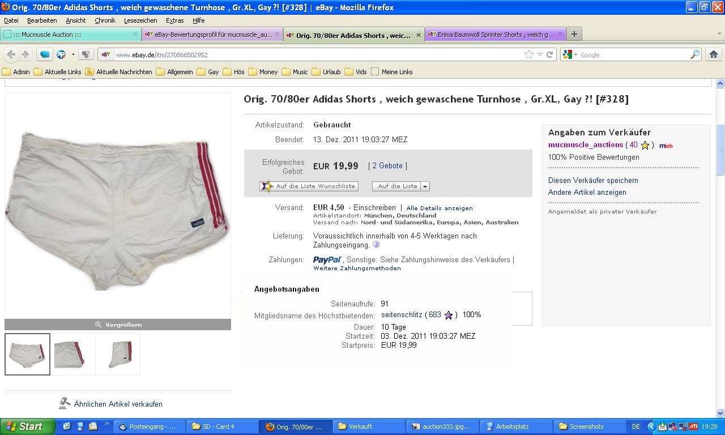Screen dimensions: 725x435
Task: Click the Diesen Verkäufer speichern link
Action: point(593,180)
